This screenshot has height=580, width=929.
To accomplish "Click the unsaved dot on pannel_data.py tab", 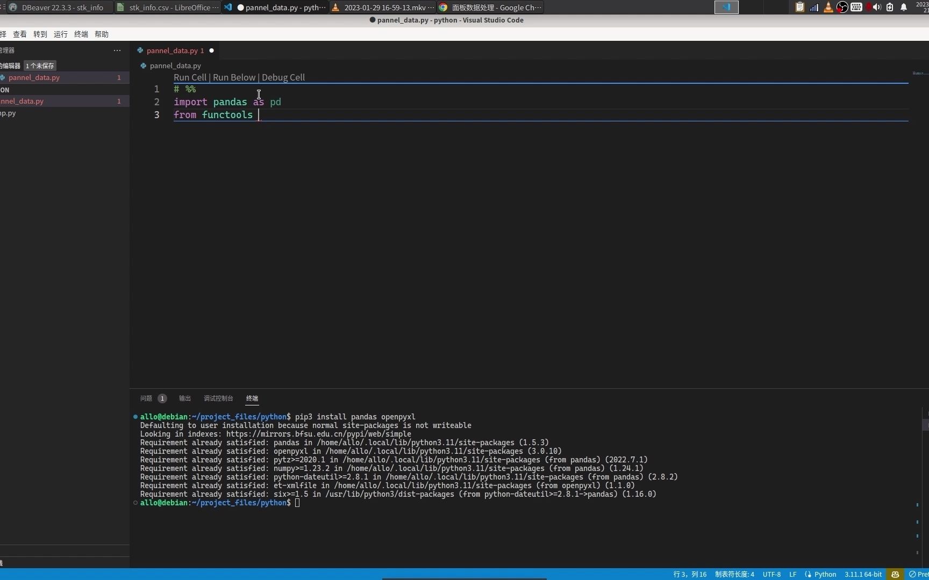I will point(211,50).
